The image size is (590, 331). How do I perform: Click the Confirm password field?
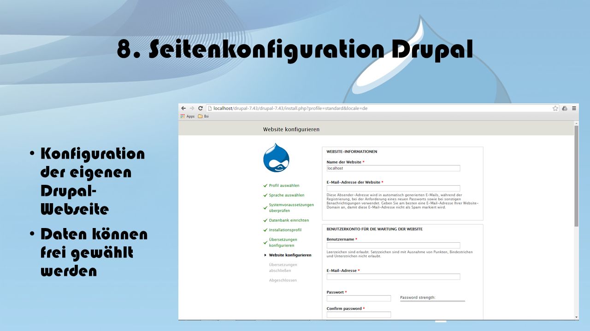click(359, 315)
